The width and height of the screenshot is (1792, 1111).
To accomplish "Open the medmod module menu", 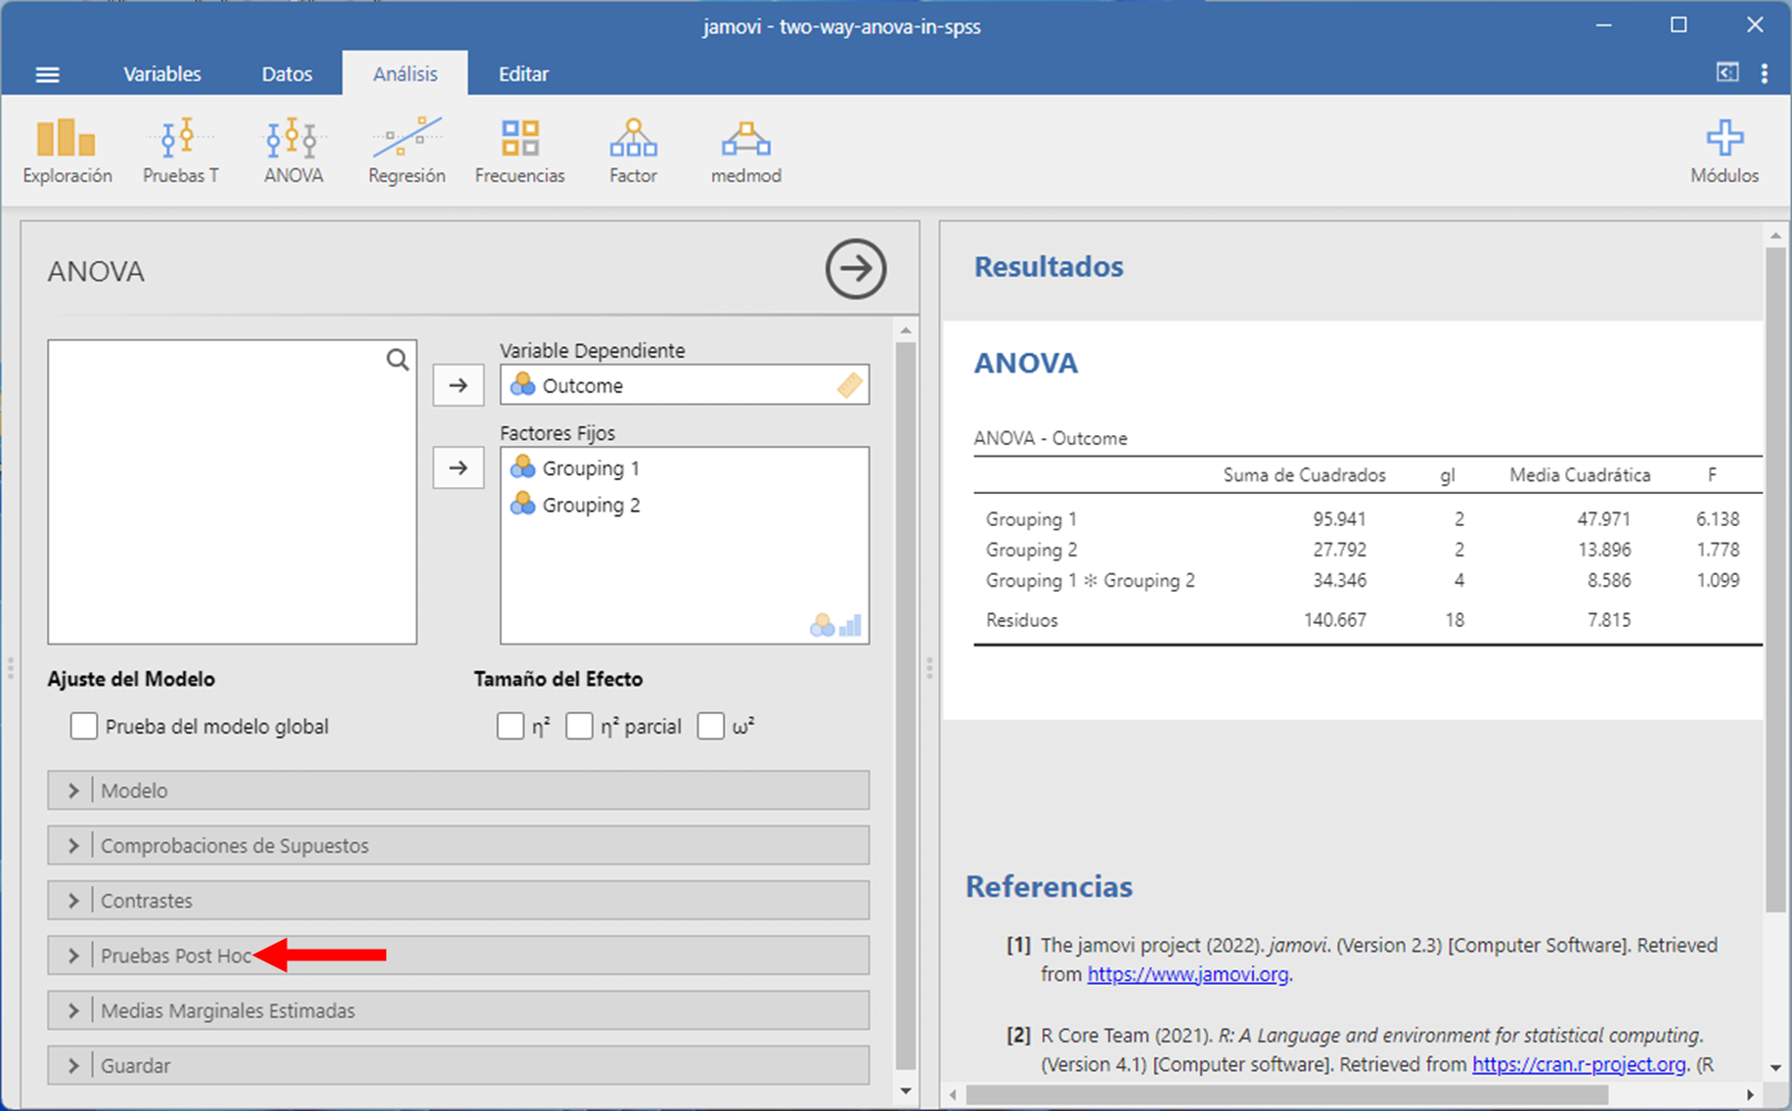I will coord(745,151).
